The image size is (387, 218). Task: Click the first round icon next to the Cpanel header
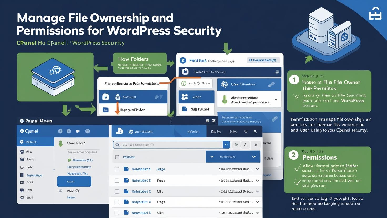[x=60, y=131]
